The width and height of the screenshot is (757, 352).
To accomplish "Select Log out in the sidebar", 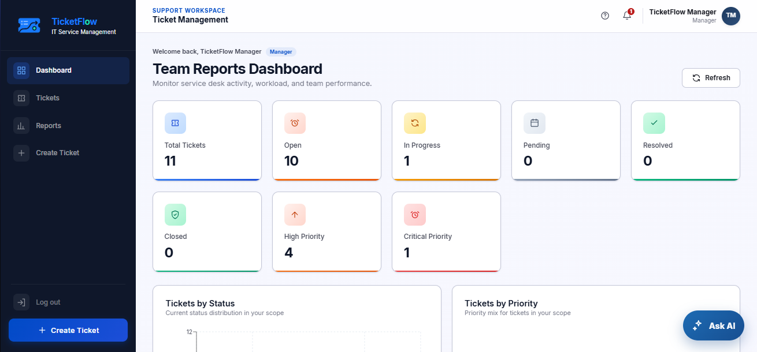I will coord(68,302).
